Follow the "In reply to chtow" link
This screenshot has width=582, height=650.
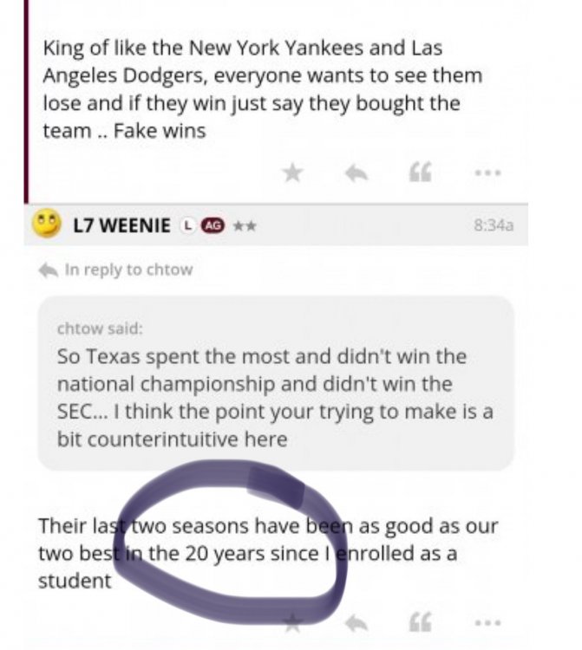[128, 270]
